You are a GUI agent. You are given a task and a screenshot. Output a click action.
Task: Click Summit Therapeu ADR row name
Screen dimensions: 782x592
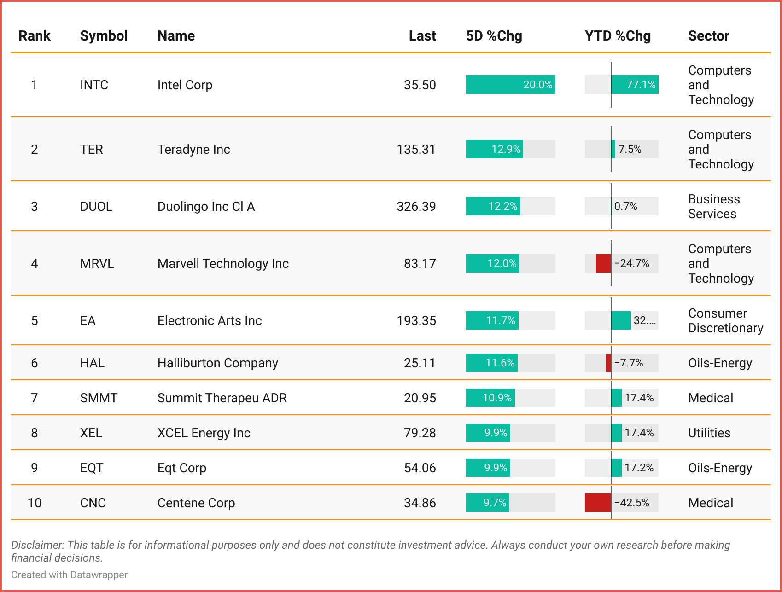point(222,398)
